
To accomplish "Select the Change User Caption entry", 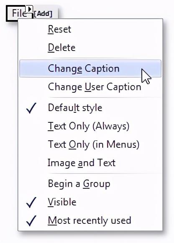I will 90,87.
